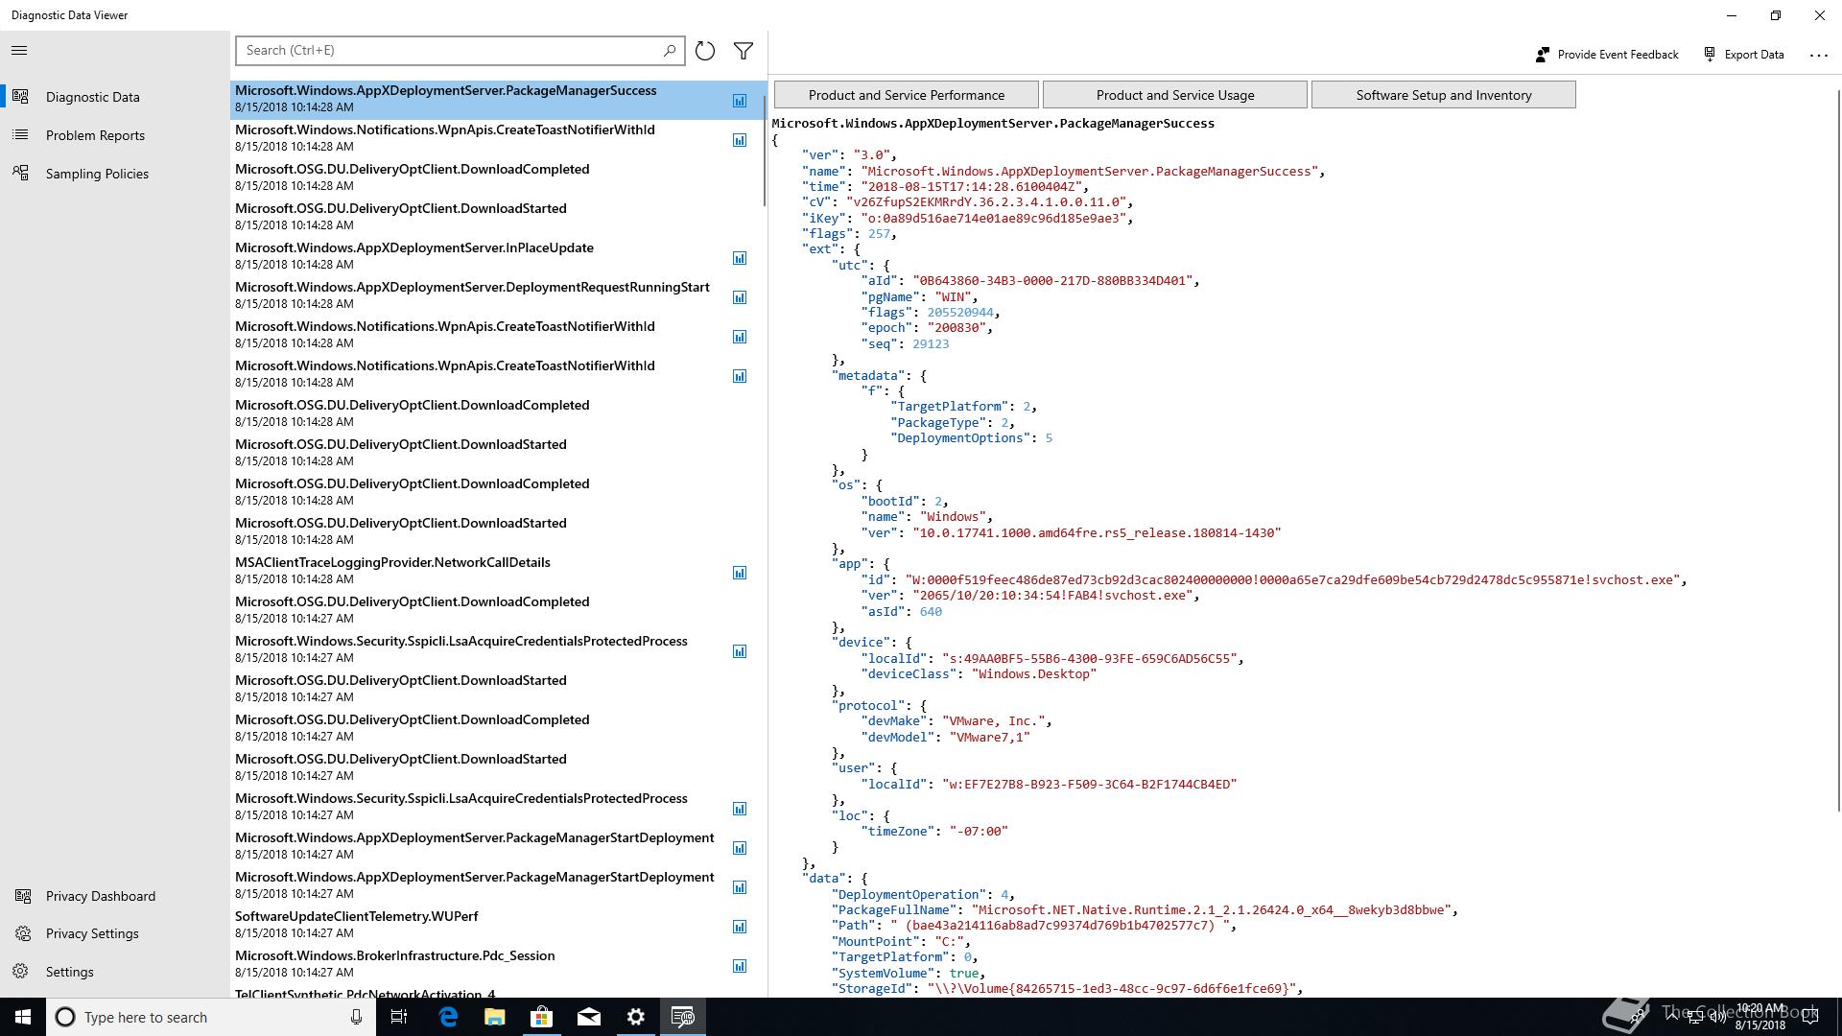Click the event list scrollbar

pos(765,149)
